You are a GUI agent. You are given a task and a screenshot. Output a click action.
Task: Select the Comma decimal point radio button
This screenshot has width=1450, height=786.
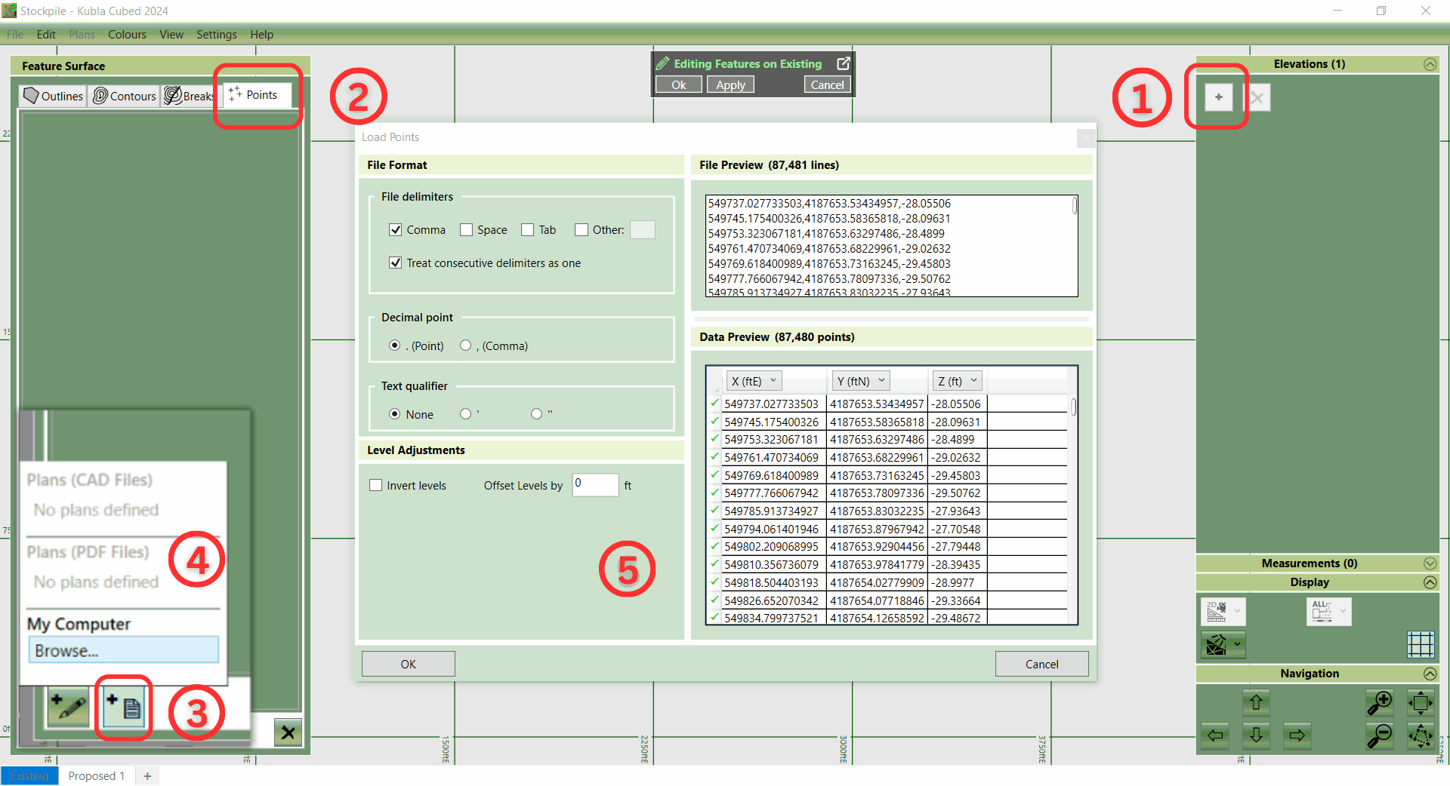[x=466, y=345]
